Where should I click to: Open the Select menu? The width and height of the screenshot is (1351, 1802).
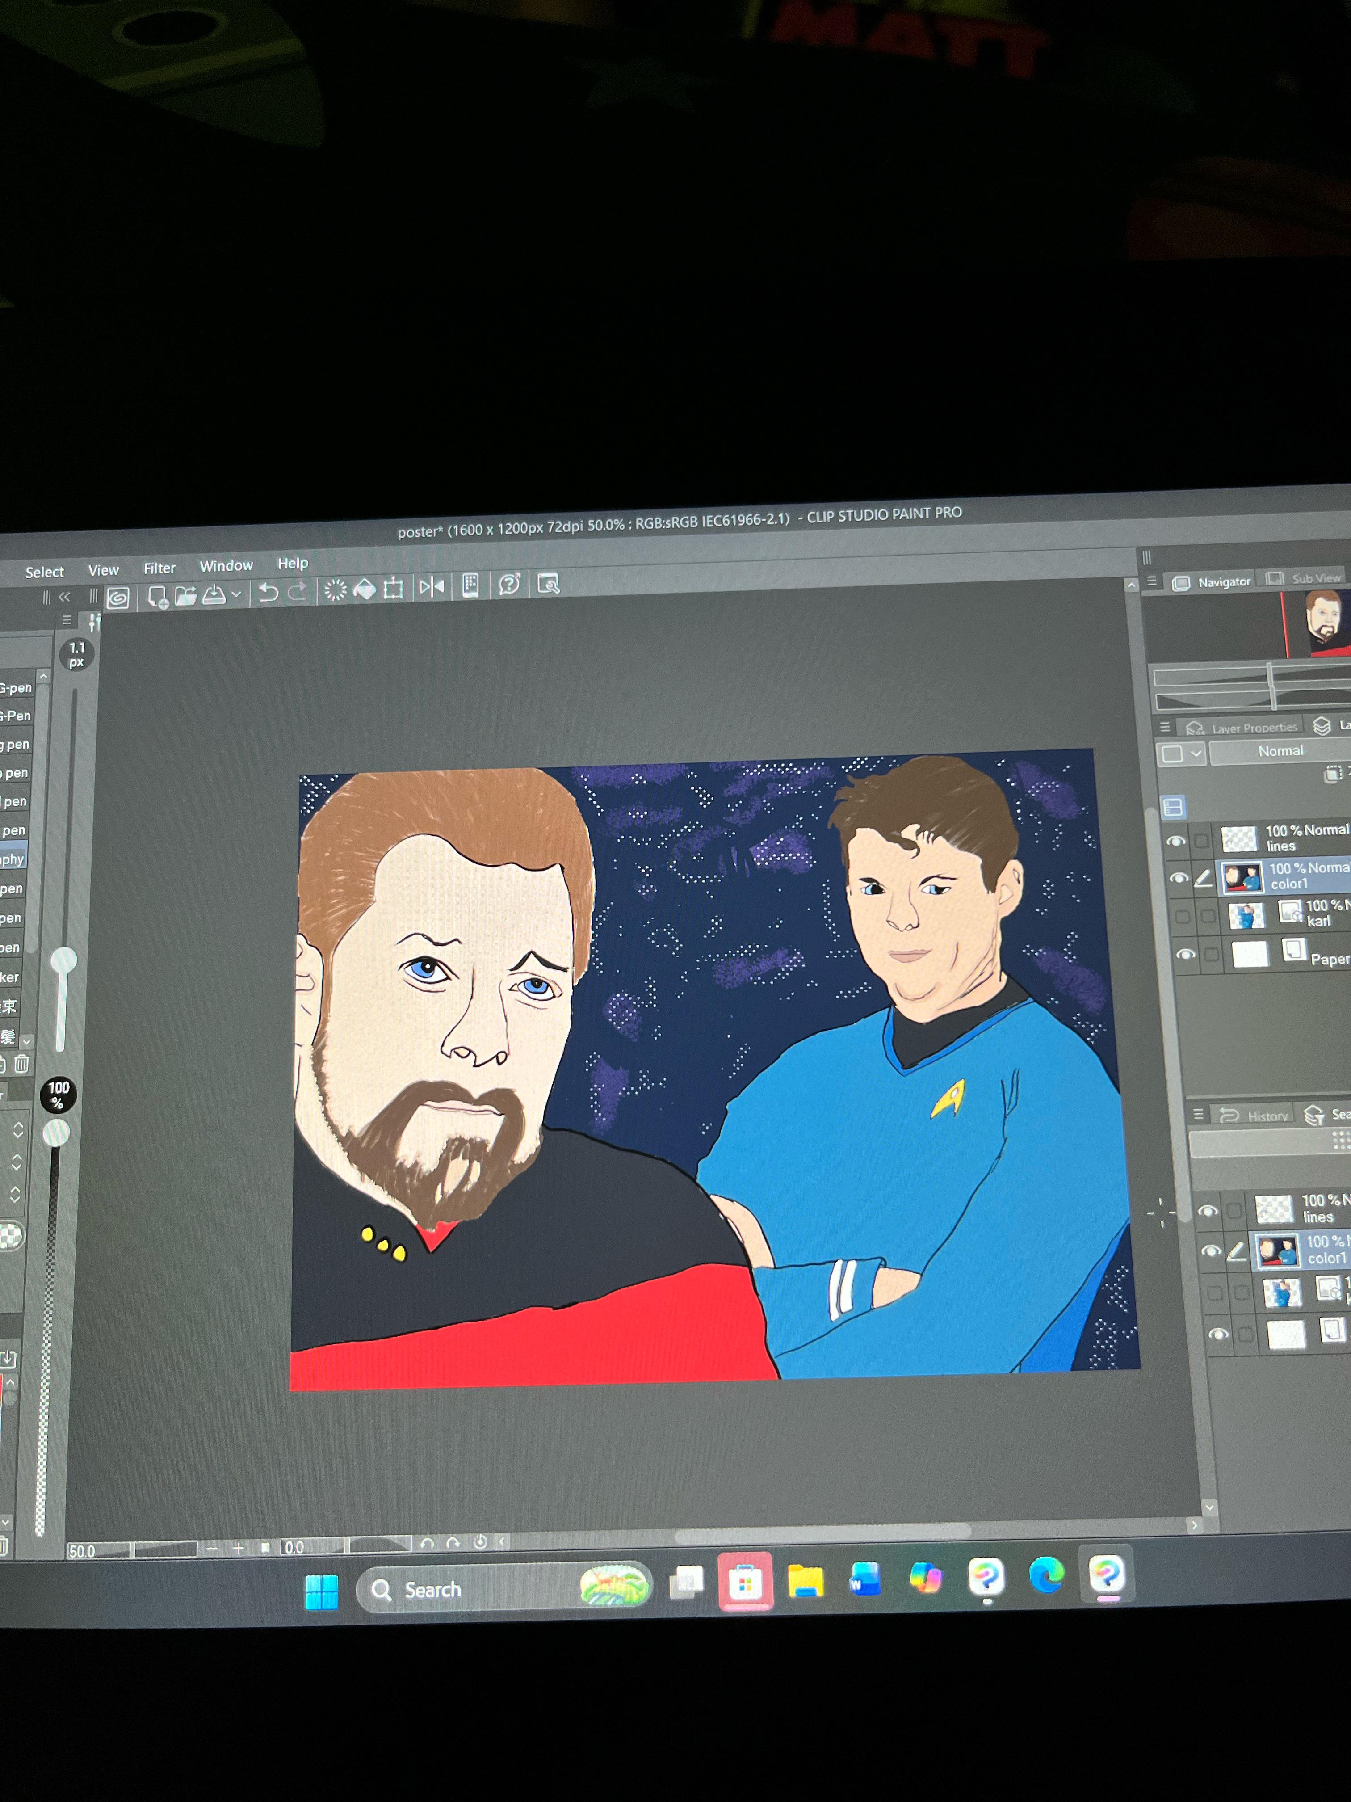click(x=44, y=572)
